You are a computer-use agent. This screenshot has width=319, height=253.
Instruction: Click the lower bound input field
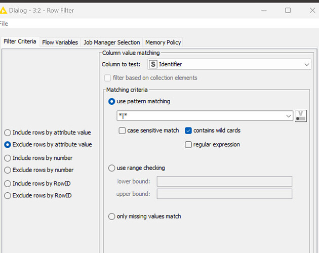[224, 182]
